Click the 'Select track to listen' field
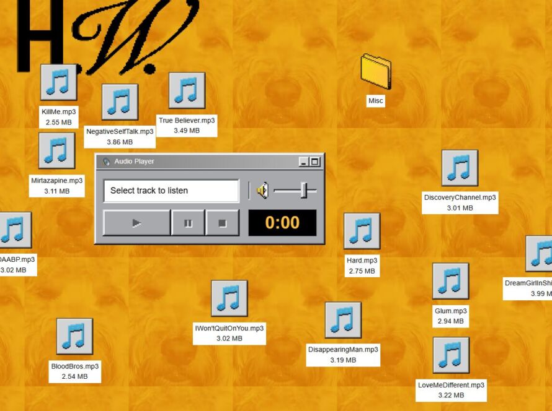The height and width of the screenshot is (411, 552). [x=171, y=191]
